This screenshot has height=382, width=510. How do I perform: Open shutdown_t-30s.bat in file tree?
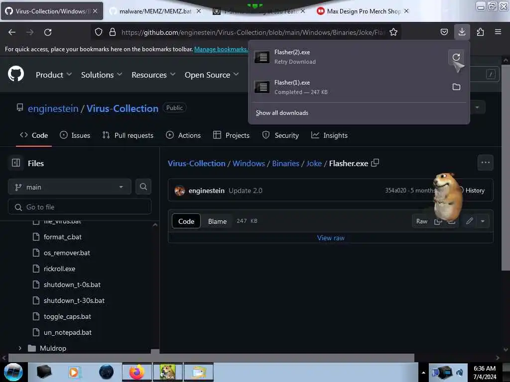(x=74, y=301)
